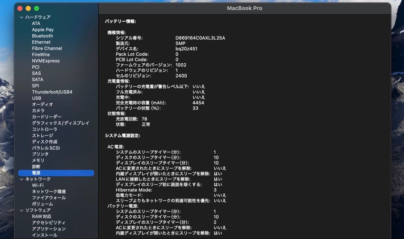The width and height of the screenshot is (404, 239).
Task: Click cell revision value 2400
Action: pyautogui.click(x=181, y=76)
